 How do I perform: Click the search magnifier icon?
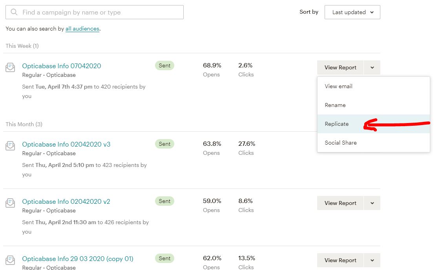coord(15,12)
